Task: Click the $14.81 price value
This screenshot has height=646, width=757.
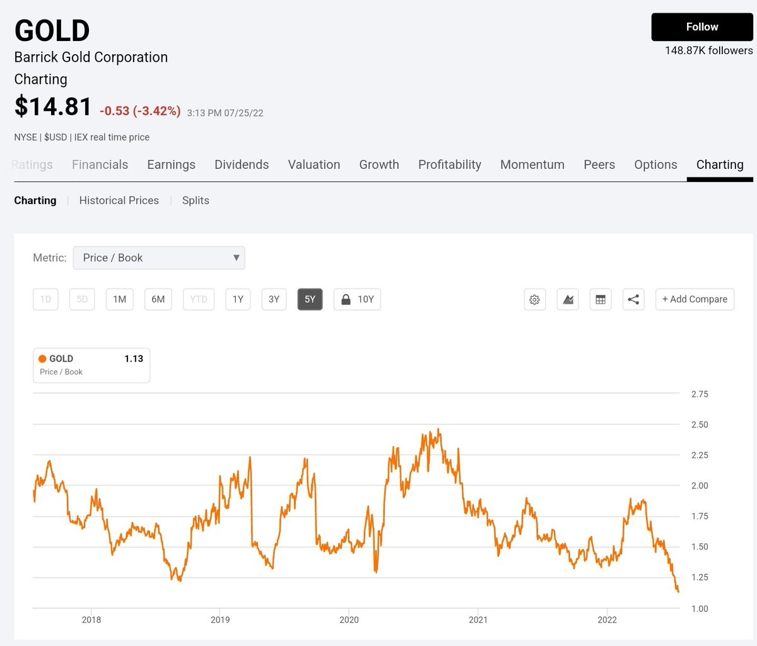Action: pyautogui.click(x=53, y=107)
